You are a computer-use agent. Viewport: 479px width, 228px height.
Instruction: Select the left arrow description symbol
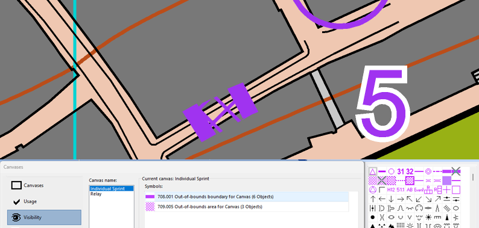[382, 199]
